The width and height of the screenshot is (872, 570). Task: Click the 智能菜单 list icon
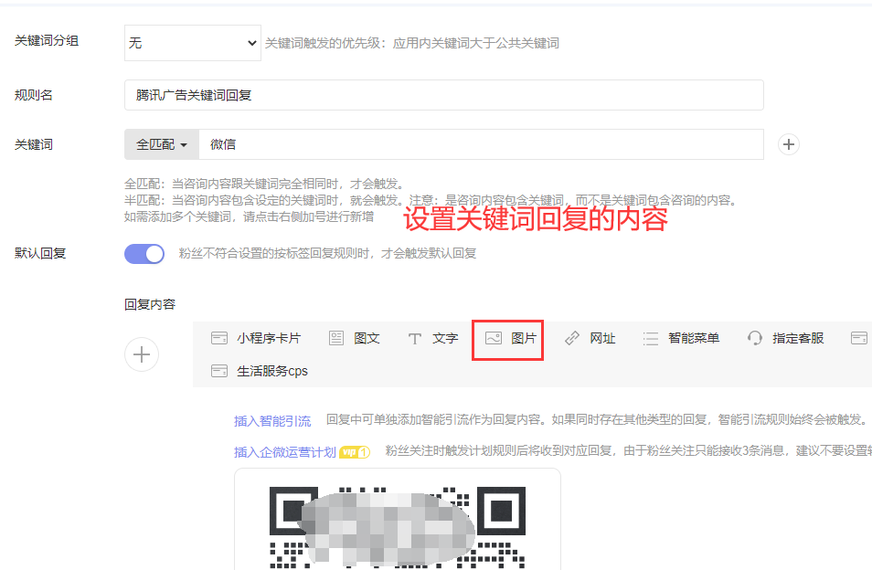651,338
